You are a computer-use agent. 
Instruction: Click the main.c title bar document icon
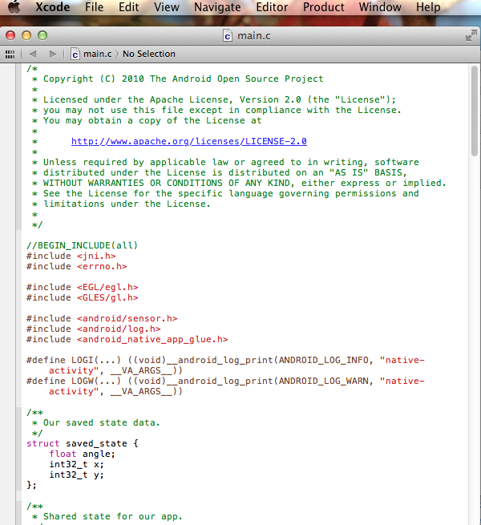point(228,35)
